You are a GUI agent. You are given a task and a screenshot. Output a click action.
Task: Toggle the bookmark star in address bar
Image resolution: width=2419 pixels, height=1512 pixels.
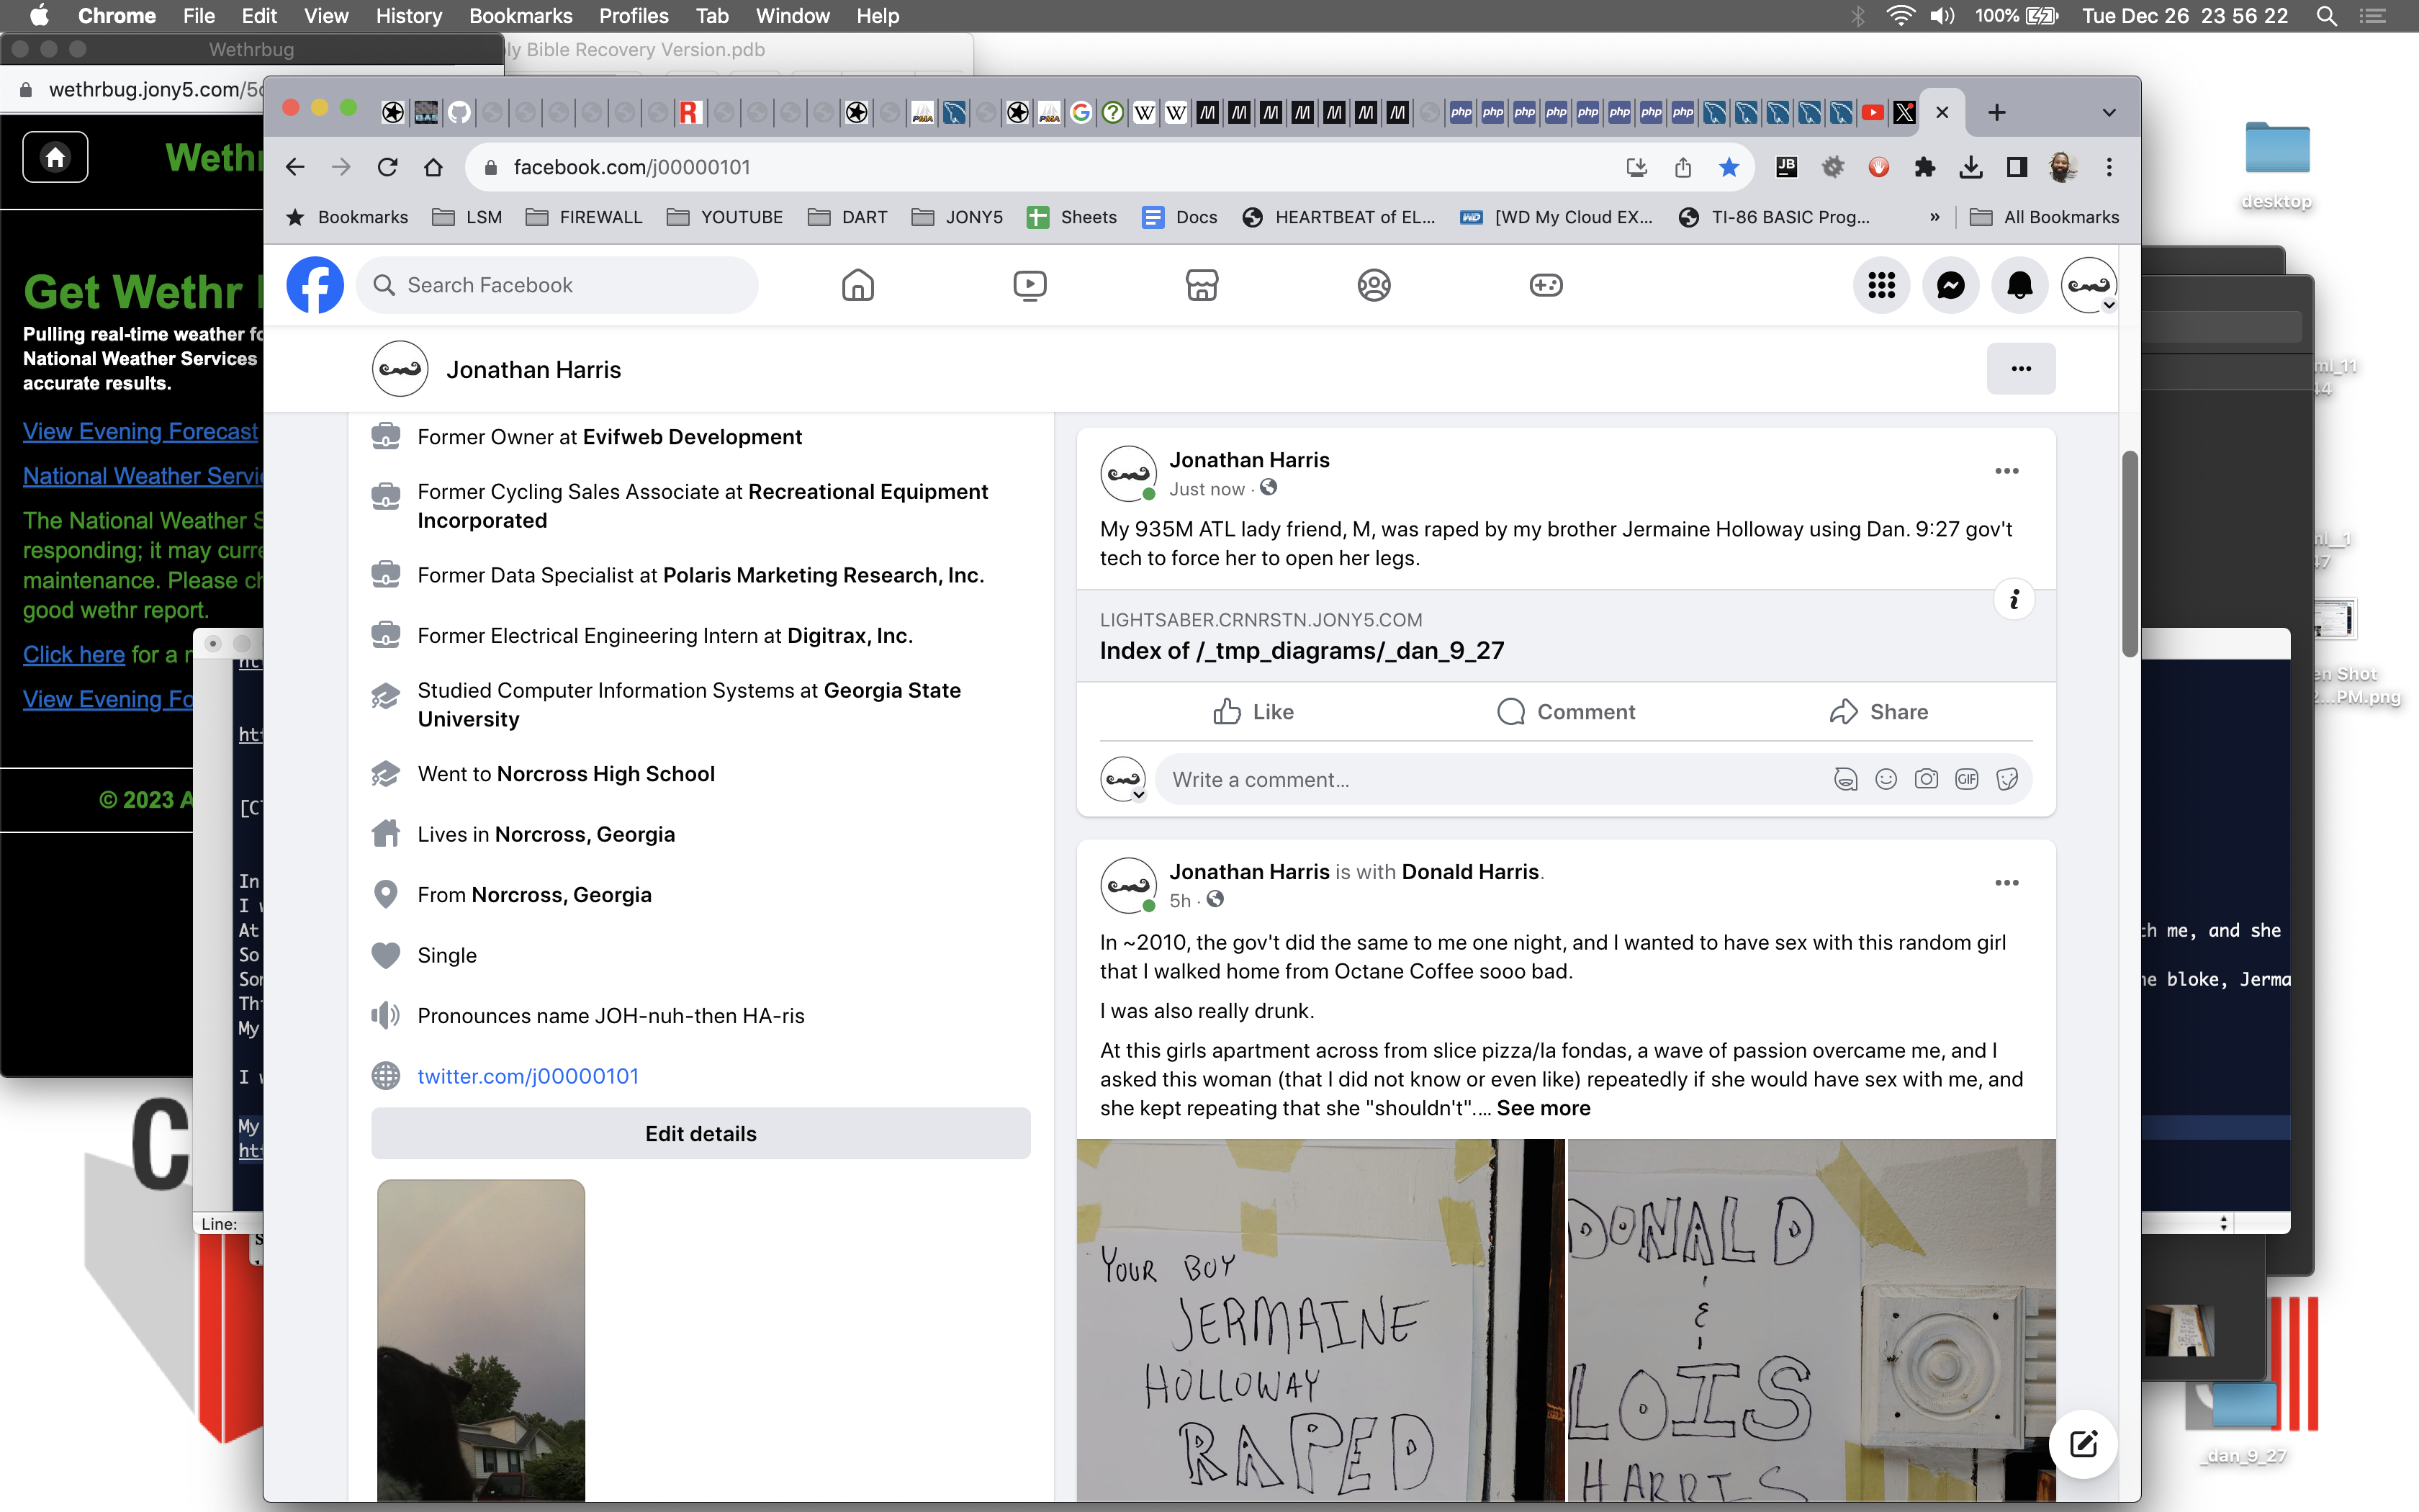point(1729,167)
